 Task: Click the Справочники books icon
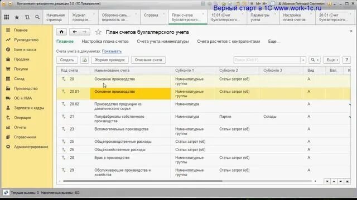coord(8,137)
